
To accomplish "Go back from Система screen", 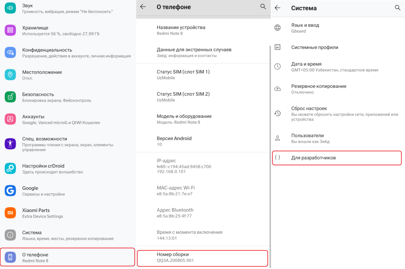I will 277,8.
